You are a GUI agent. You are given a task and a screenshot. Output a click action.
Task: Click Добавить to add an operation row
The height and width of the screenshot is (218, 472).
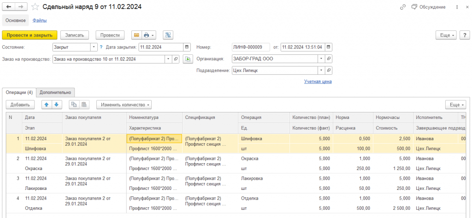[20, 105]
